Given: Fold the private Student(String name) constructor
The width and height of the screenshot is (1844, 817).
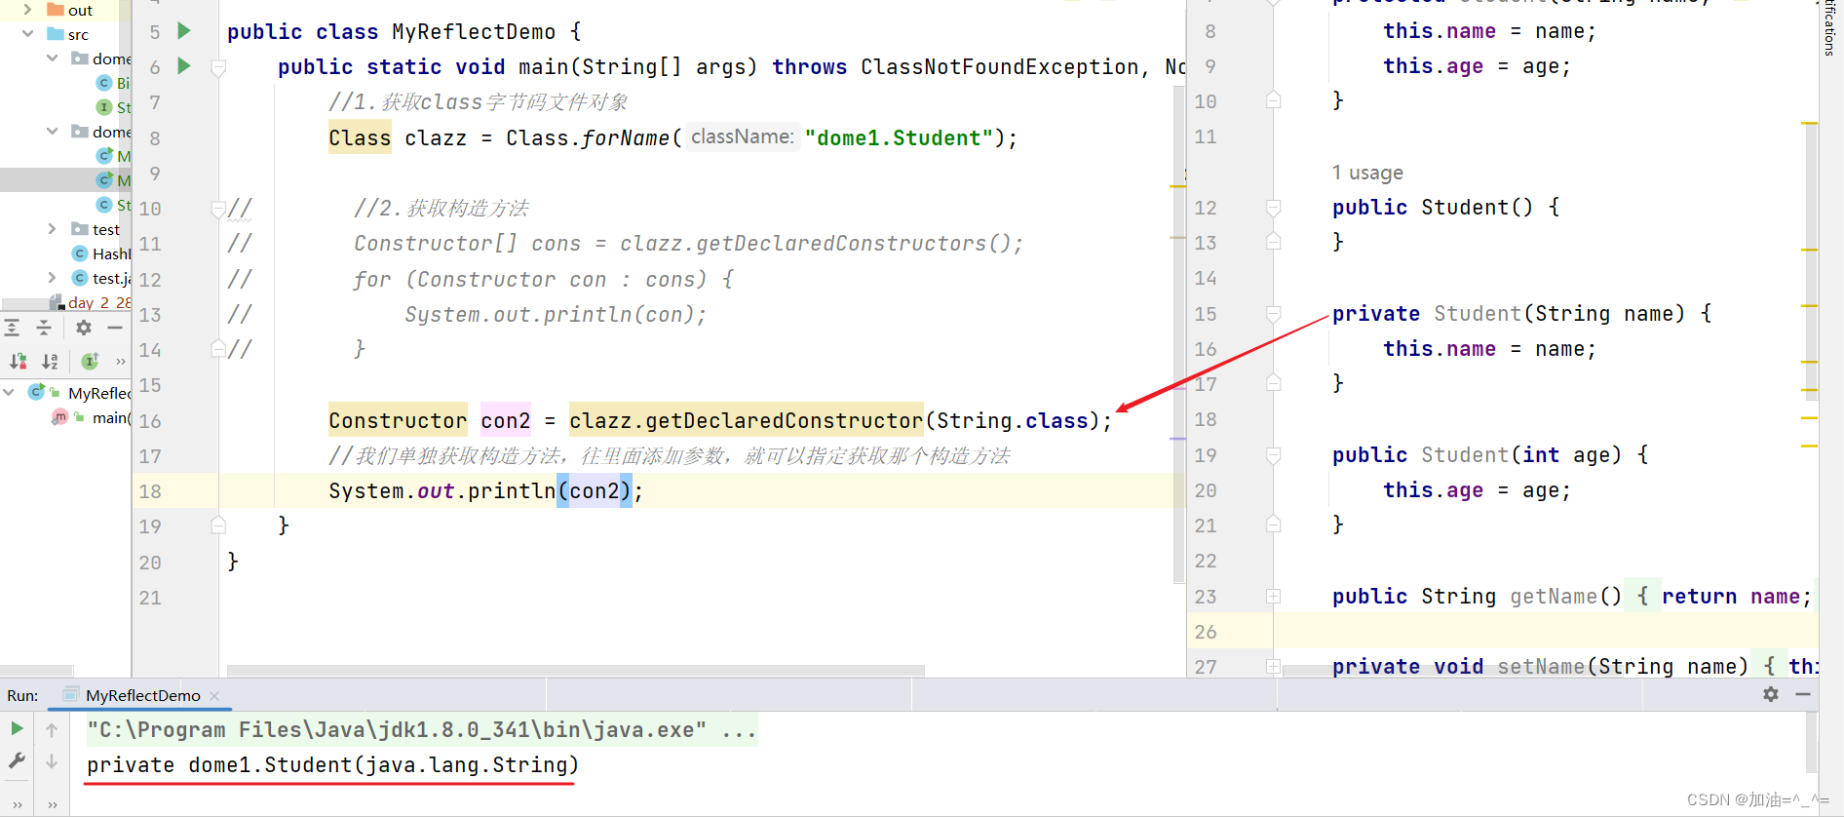Looking at the screenshot, I should [x=1273, y=314].
